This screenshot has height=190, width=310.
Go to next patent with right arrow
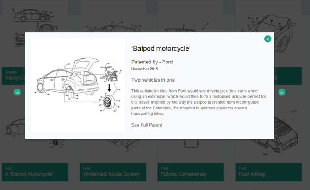[282, 92]
